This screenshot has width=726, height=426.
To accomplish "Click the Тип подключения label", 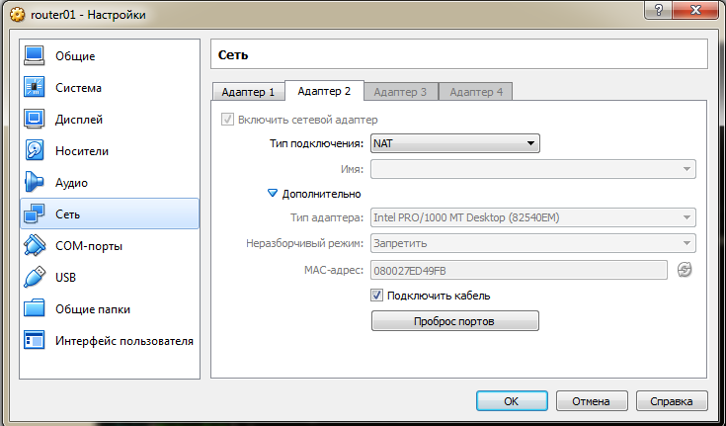I will (316, 143).
